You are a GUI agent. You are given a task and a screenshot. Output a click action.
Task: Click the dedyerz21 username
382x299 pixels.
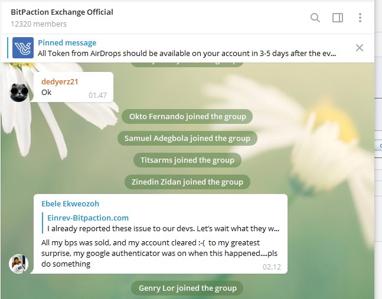tap(60, 82)
